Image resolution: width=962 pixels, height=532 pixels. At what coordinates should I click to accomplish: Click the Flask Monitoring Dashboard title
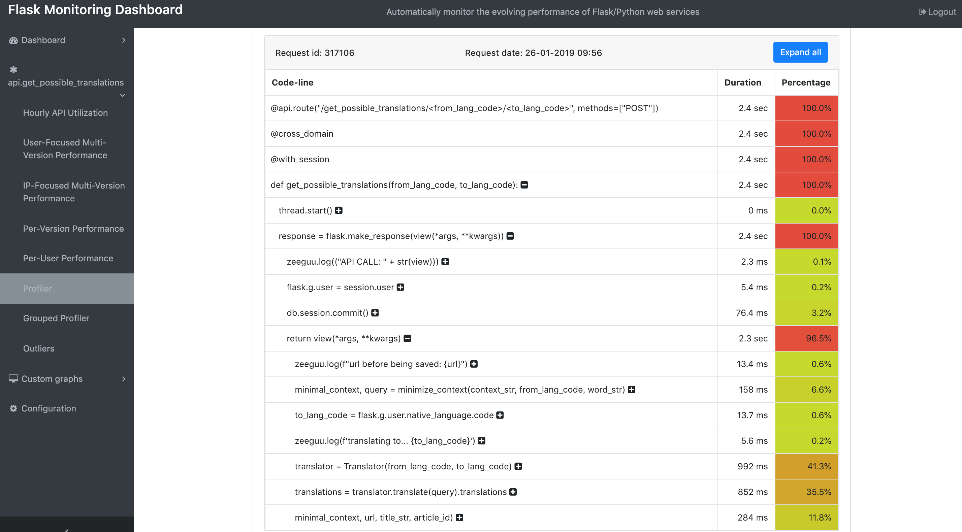coord(95,10)
